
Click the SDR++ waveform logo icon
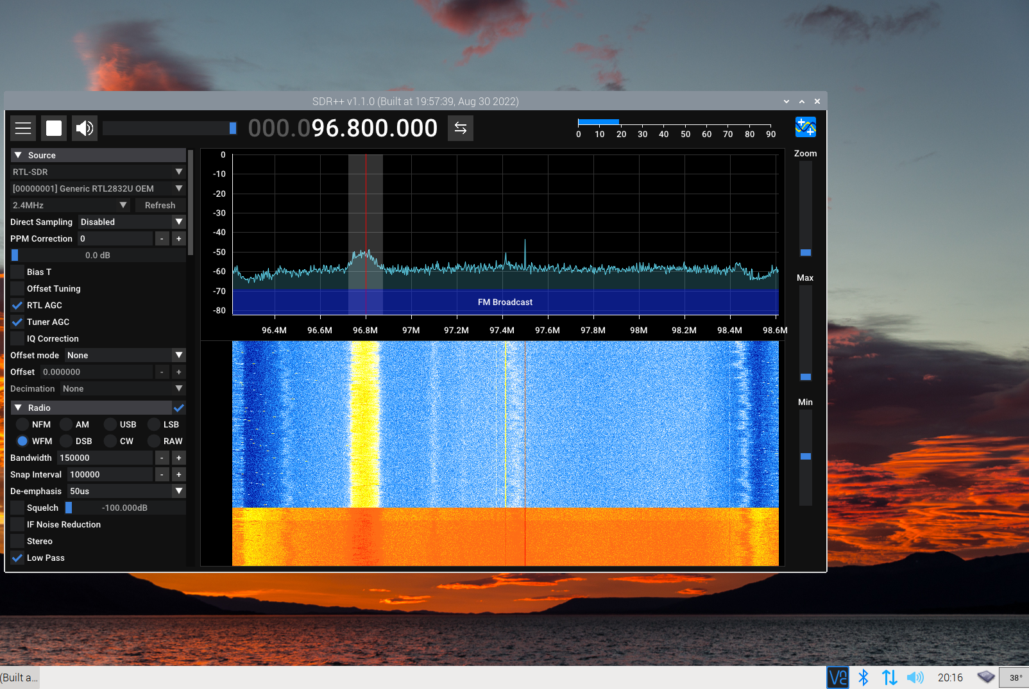pos(805,127)
